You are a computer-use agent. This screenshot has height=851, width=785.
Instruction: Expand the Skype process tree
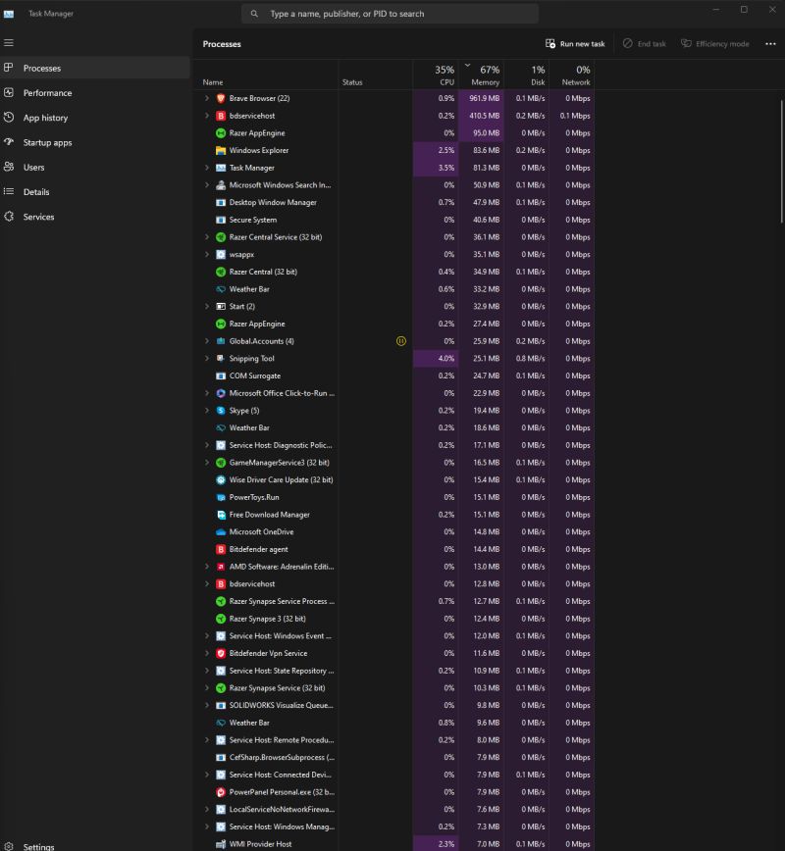click(x=206, y=410)
